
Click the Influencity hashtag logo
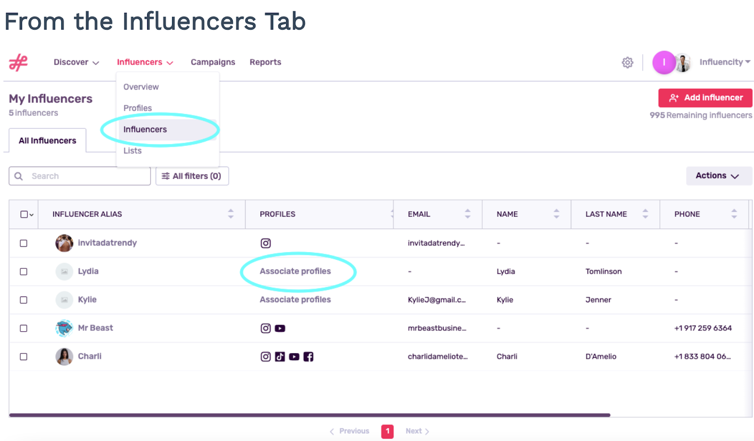[x=18, y=62]
